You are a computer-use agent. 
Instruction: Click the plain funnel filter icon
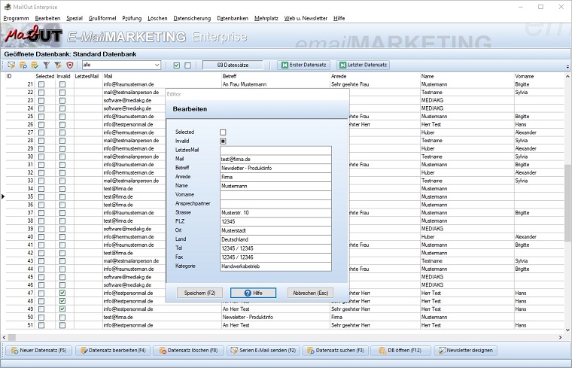47,65
